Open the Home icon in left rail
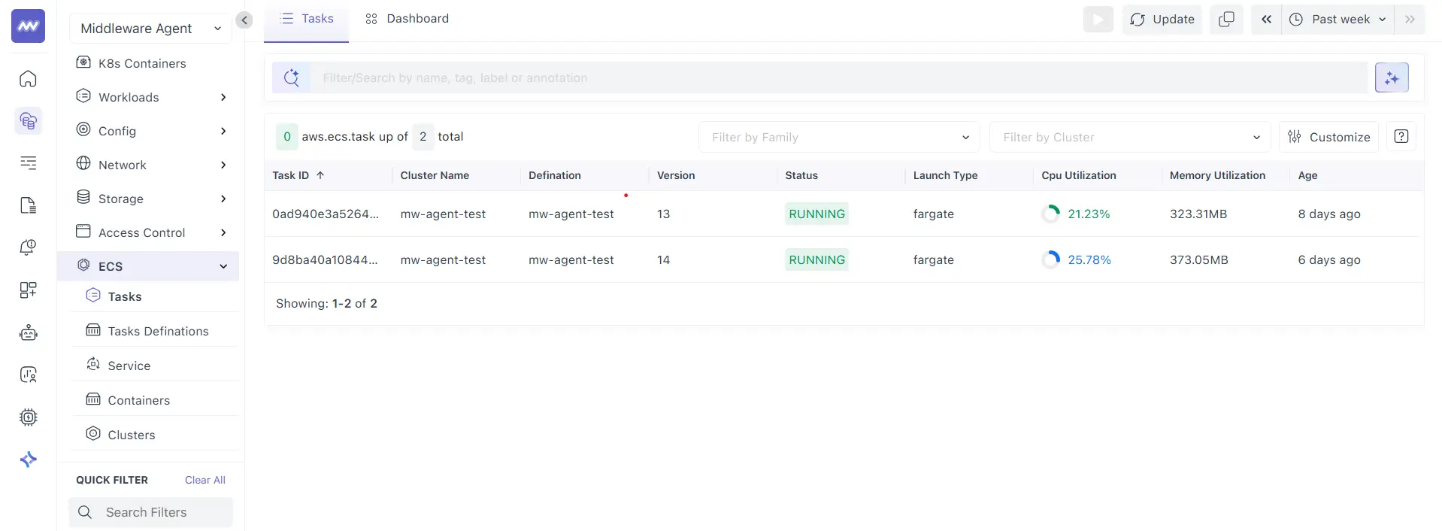This screenshot has height=531, width=1442. pyautogui.click(x=28, y=79)
